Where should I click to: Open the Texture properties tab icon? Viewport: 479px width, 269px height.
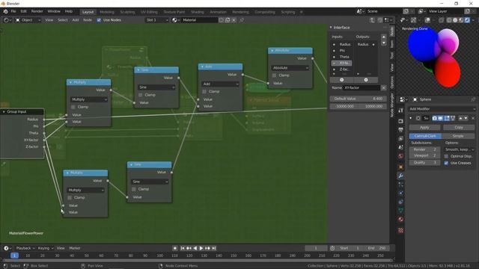[401, 230]
